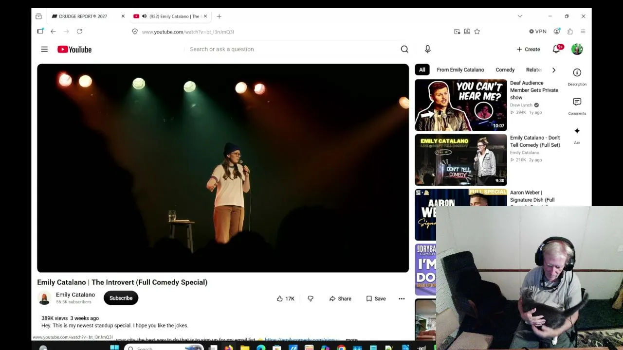The image size is (623, 350).
Task: Open the site shield info icon in address bar
Action: tap(135, 32)
